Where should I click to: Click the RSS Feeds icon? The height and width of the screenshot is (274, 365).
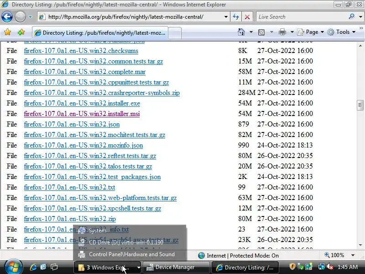tap(261, 32)
